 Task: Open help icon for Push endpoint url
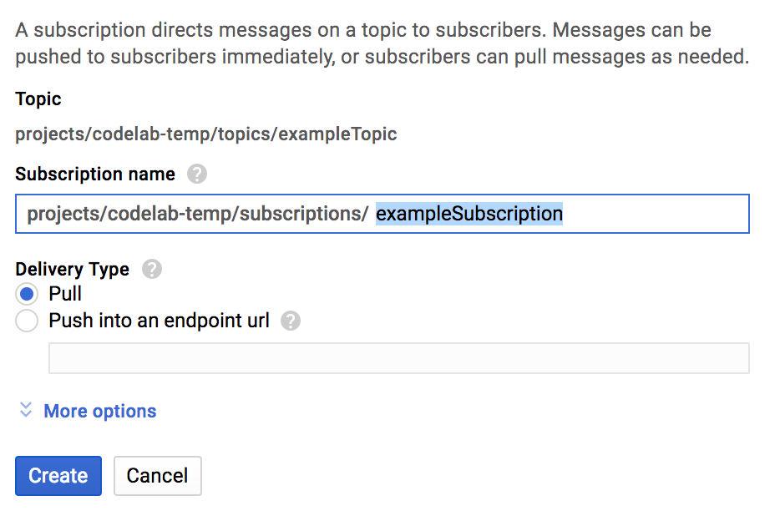click(291, 321)
